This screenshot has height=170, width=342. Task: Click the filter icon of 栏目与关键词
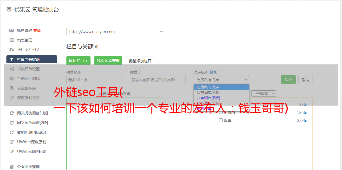[12, 59]
